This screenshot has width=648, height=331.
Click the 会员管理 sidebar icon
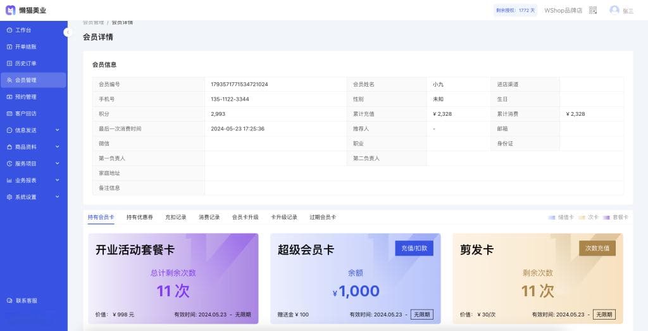9,80
